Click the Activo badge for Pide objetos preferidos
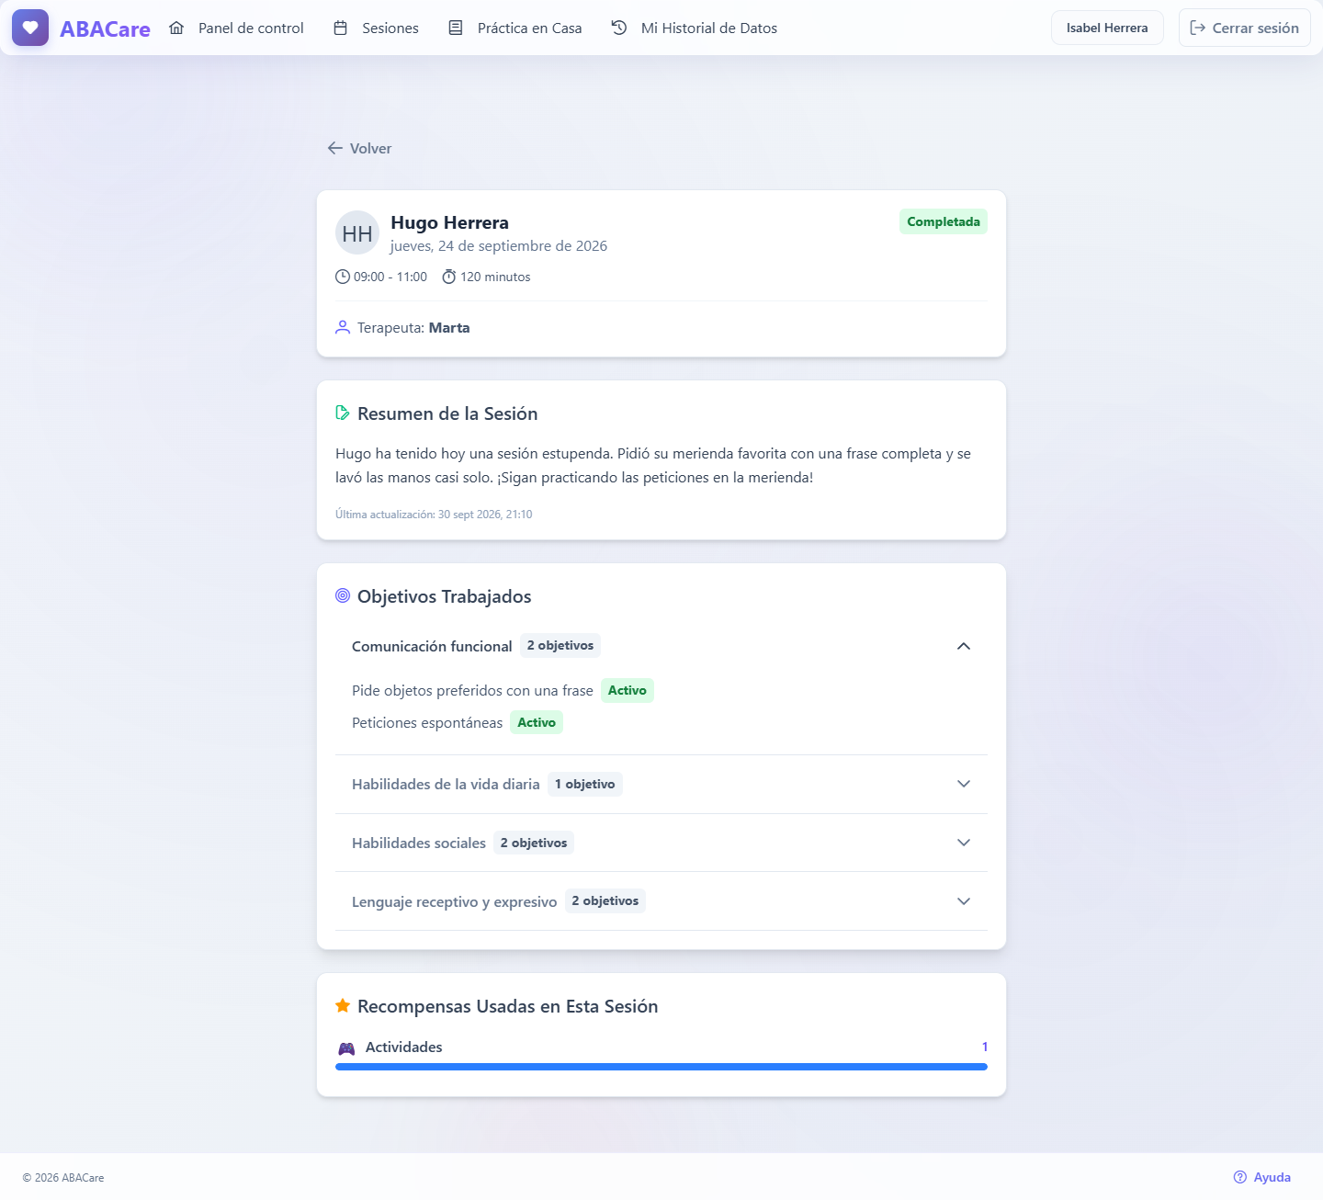Image resolution: width=1323 pixels, height=1200 pixels. click(x=628, y=690)
